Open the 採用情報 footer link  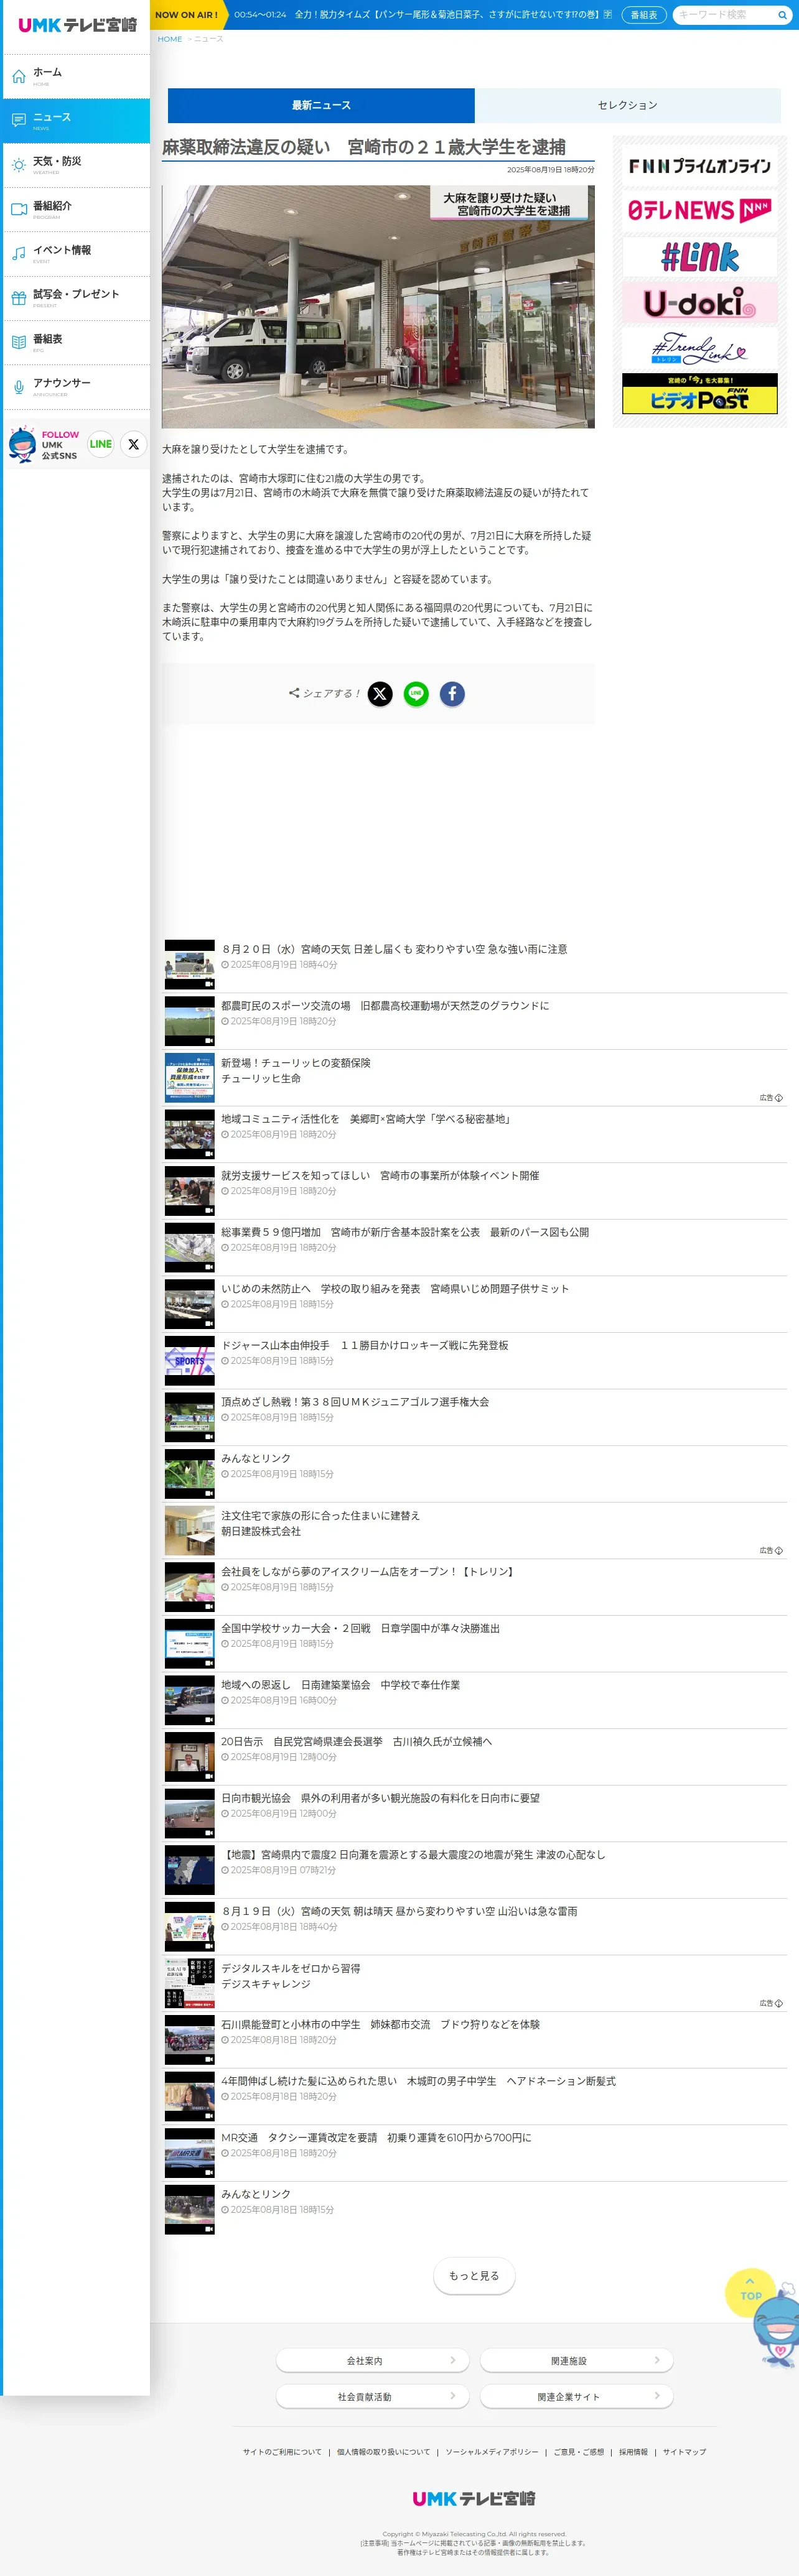coord(633,2452)
